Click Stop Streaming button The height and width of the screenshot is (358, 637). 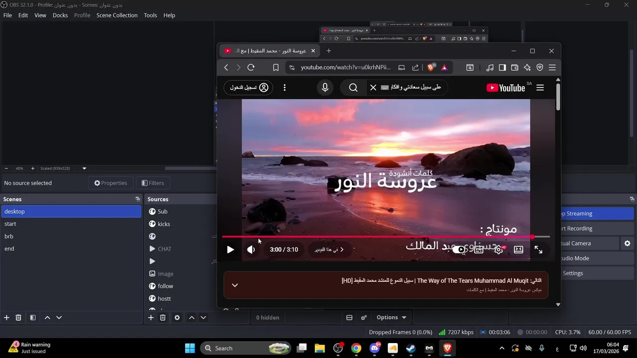(596, 213)
